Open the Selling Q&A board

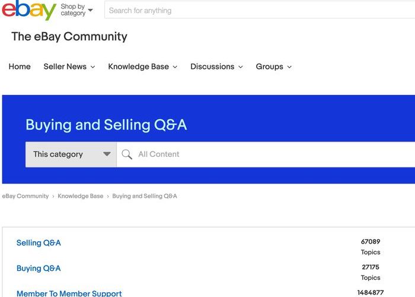39,242
